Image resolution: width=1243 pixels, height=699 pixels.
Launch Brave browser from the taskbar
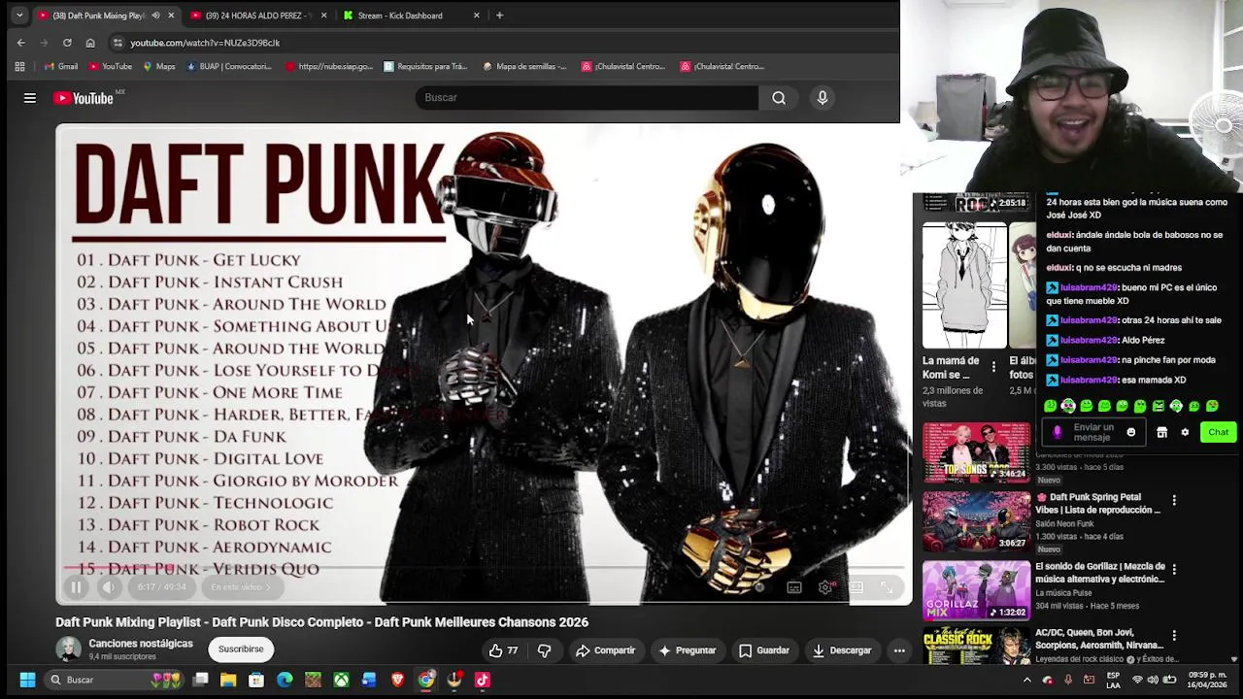tap(397, 681)
